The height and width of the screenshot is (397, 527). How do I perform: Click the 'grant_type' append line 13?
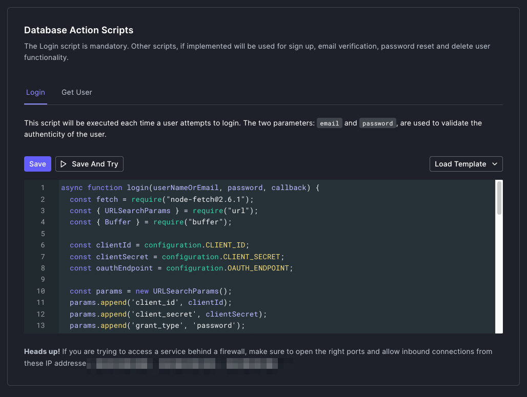pos(157,325)
